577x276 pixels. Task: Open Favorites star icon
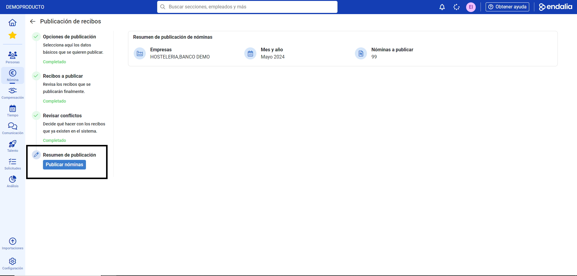(12, 35)
